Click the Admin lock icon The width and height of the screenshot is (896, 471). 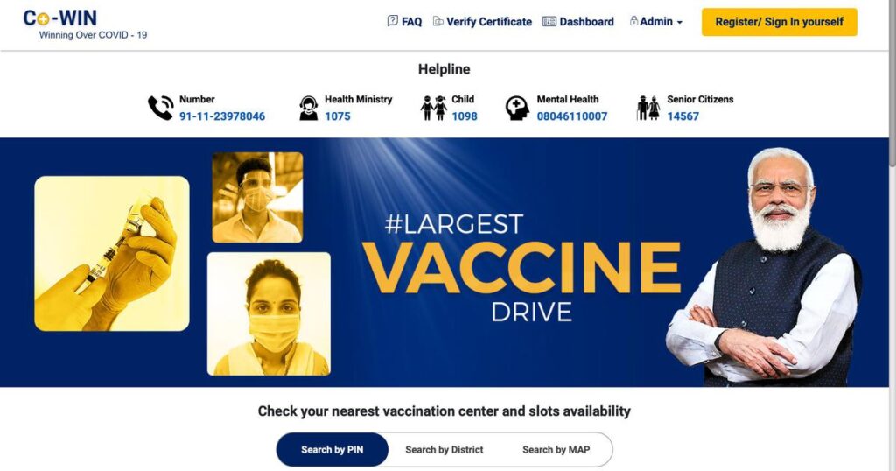click(633, 21)
